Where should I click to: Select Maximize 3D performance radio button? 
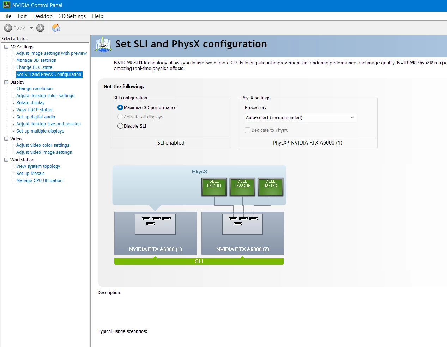(120, 107)
